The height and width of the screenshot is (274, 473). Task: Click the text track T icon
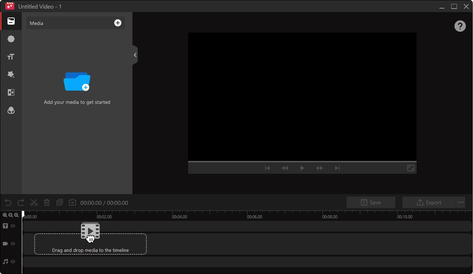pyautogui.click(x=5, y=226)
